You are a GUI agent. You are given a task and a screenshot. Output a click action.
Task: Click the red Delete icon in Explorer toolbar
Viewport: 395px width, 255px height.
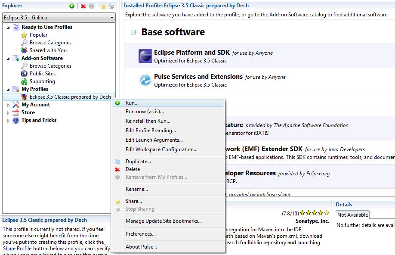pyautogui.click(x=83, y=6)
